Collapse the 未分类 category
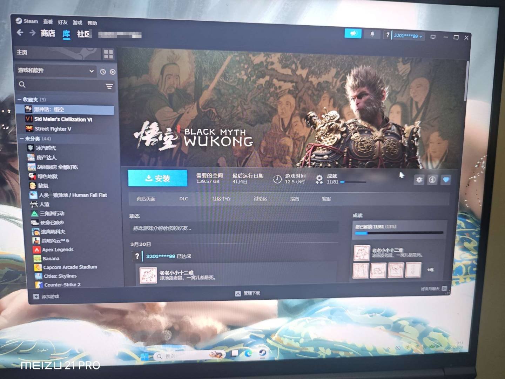Image resolution: width=505 pixels, height=379 pixels. point(21,139)
